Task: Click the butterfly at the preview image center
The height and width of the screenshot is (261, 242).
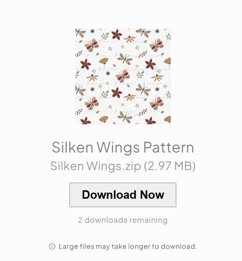Action: point(123,76)
